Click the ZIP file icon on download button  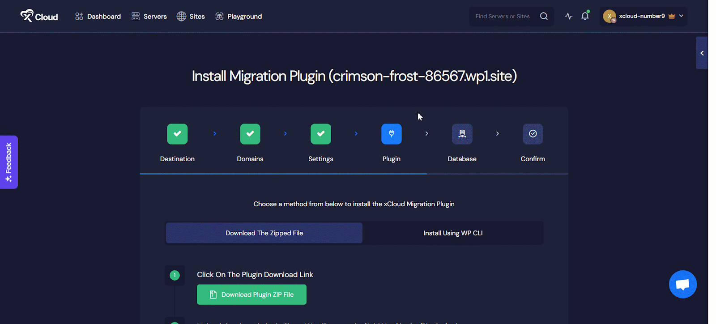point(213,294)
